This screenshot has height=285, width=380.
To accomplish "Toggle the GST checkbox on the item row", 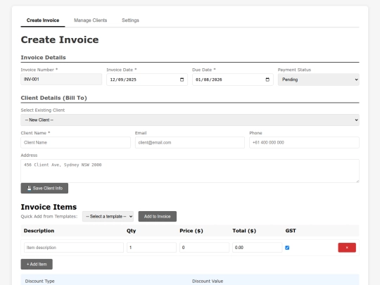I will (287, 248).
